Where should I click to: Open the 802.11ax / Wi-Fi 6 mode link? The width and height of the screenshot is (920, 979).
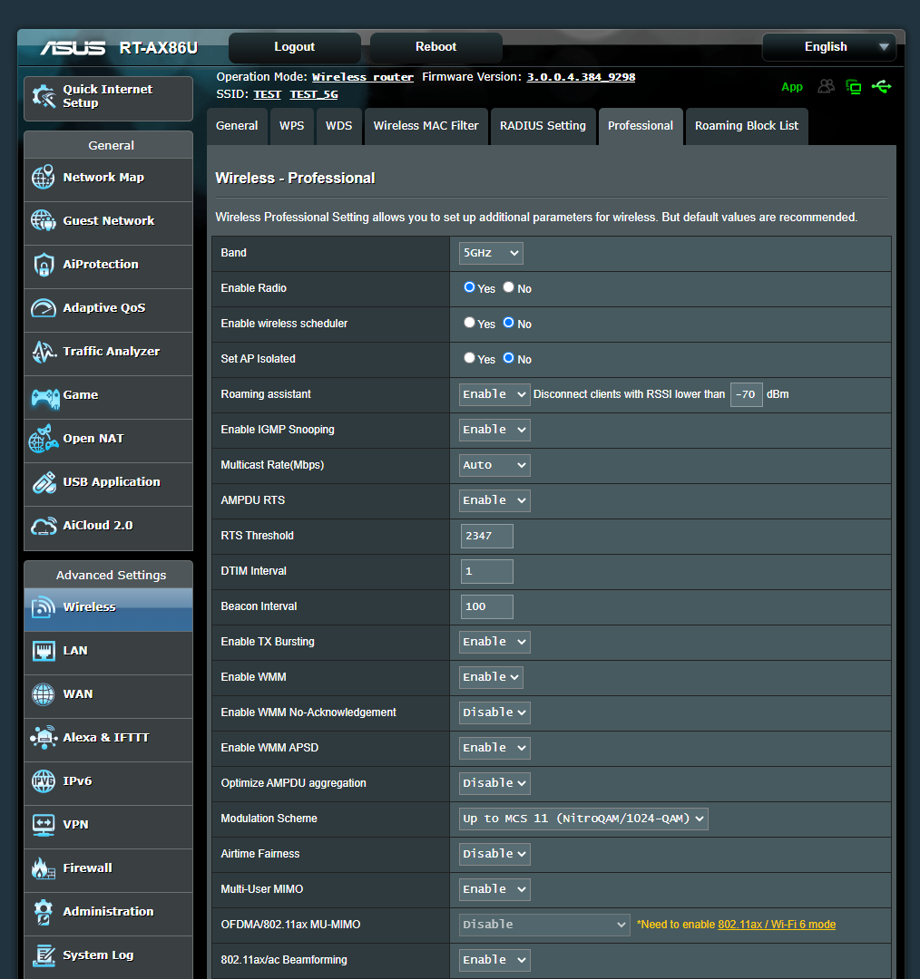[x=777, y=925]
